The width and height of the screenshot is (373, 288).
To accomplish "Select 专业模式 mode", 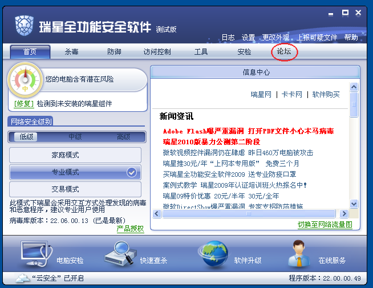I will click(x=75, y=172).
